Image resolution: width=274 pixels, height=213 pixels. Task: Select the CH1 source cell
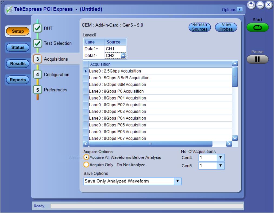(115, 49)
